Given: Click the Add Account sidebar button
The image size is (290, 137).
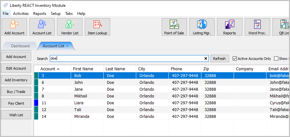Looking at the screenshot, I should click(16, 57).
